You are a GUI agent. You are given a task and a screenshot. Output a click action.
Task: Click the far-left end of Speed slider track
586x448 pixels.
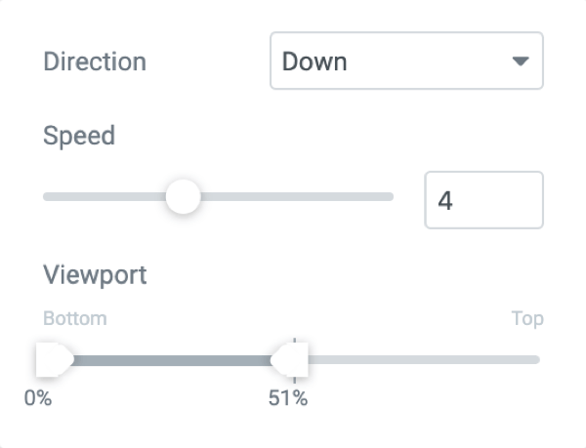click(47, 197)
